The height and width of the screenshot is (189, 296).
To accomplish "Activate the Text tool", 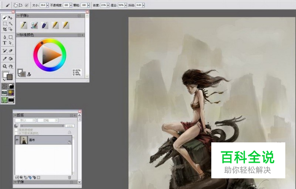I will [5, 43].
